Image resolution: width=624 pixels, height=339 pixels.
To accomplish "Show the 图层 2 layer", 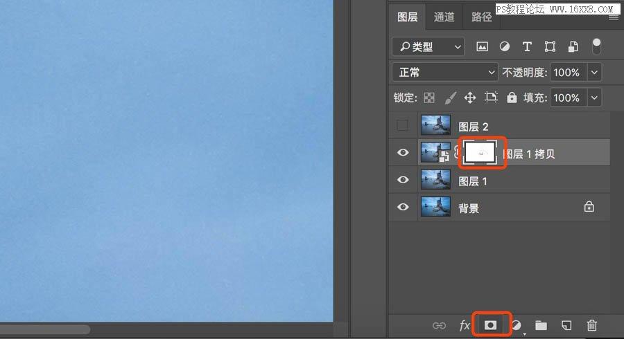I will click(x=402, y=126).
